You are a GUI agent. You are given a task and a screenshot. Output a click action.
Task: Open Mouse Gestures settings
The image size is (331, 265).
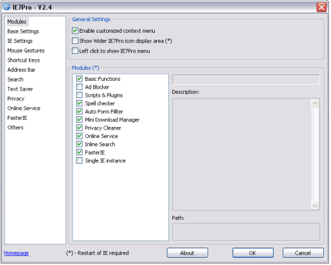[26, 51]
